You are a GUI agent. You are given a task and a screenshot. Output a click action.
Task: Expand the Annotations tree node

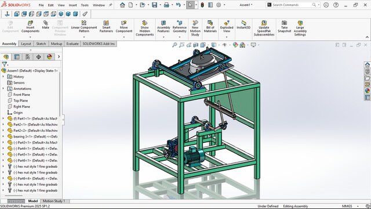[x=3, y=89]
